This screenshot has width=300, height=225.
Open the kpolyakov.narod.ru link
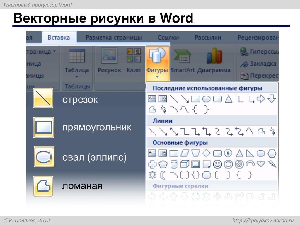(263, 220)
